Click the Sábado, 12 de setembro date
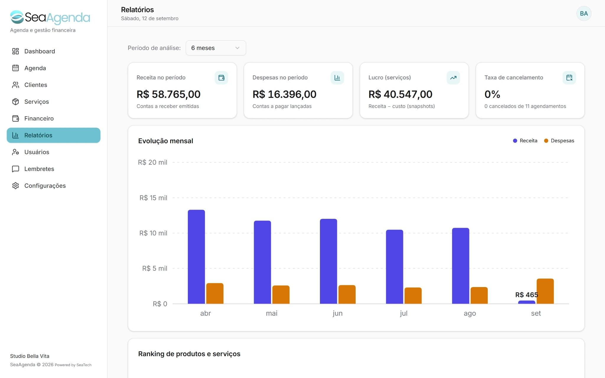Screen dimensions: 605x378 pos(149,18)
